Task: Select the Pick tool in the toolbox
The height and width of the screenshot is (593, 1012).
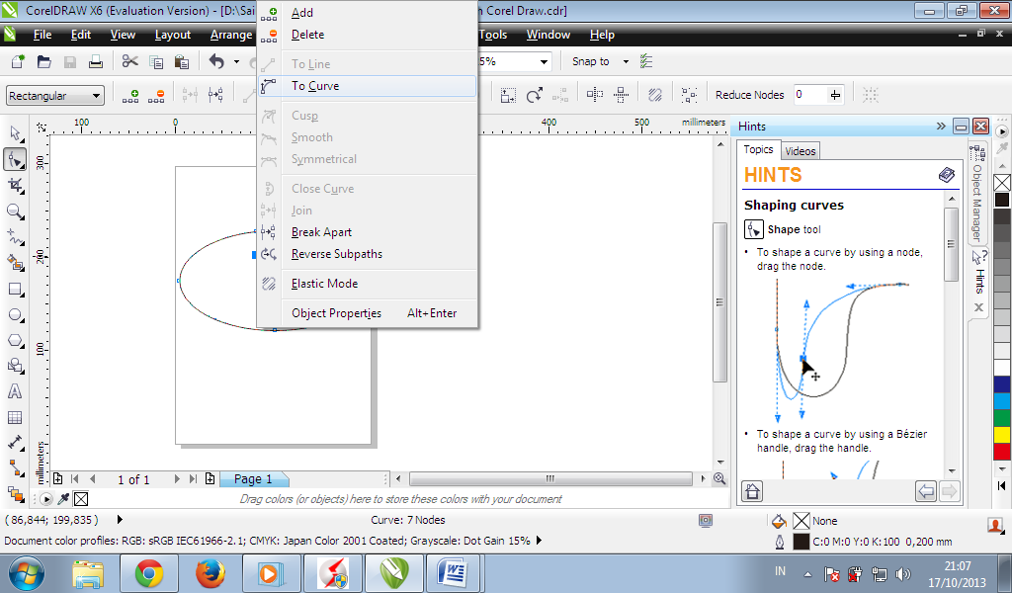Action: pos(16,133)
